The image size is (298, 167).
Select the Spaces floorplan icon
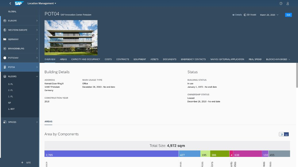pyautogui.click(x=5, y=122)
